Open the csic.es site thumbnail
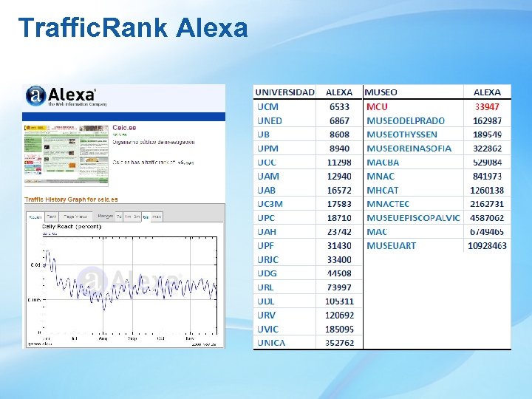Screen dimensions: 532x399 tap(66, 154)
